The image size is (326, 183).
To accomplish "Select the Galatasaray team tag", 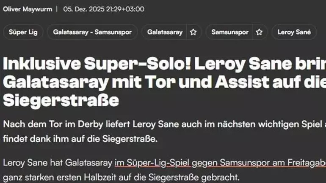I will pos(165,32).
